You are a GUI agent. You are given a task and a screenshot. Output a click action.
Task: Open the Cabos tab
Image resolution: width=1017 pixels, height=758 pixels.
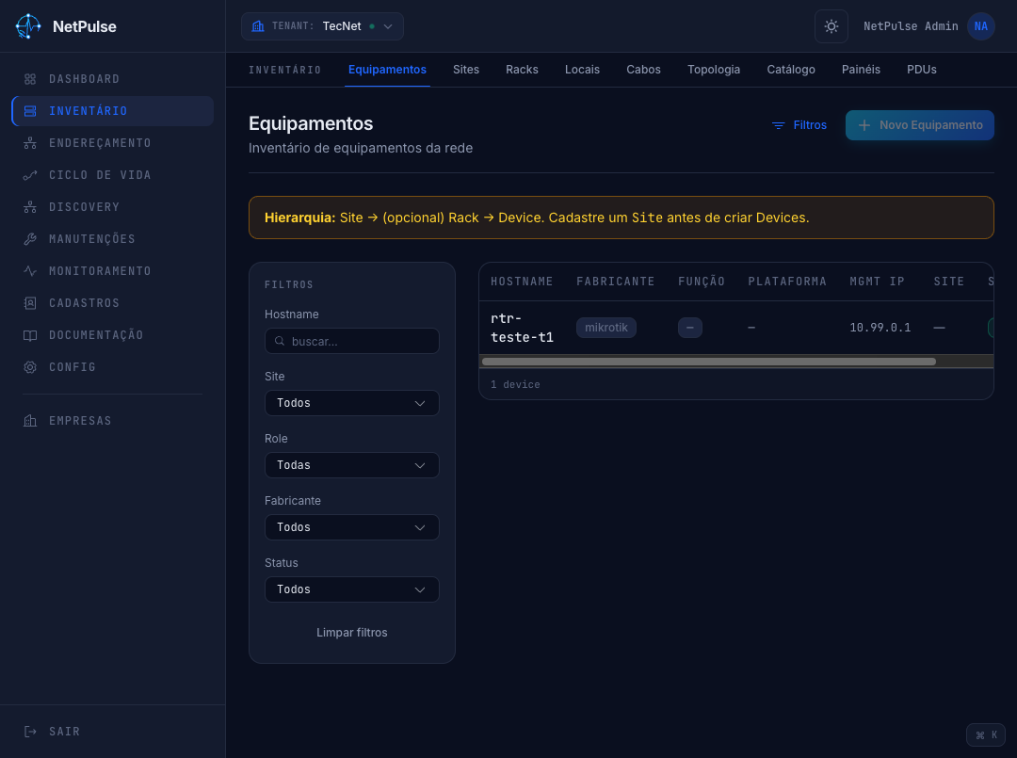point(643,70)
